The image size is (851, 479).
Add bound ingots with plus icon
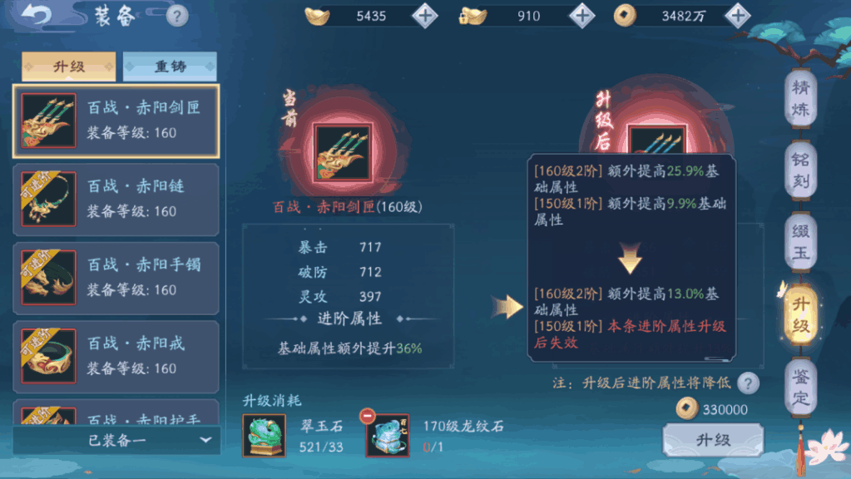click(581, 15)
